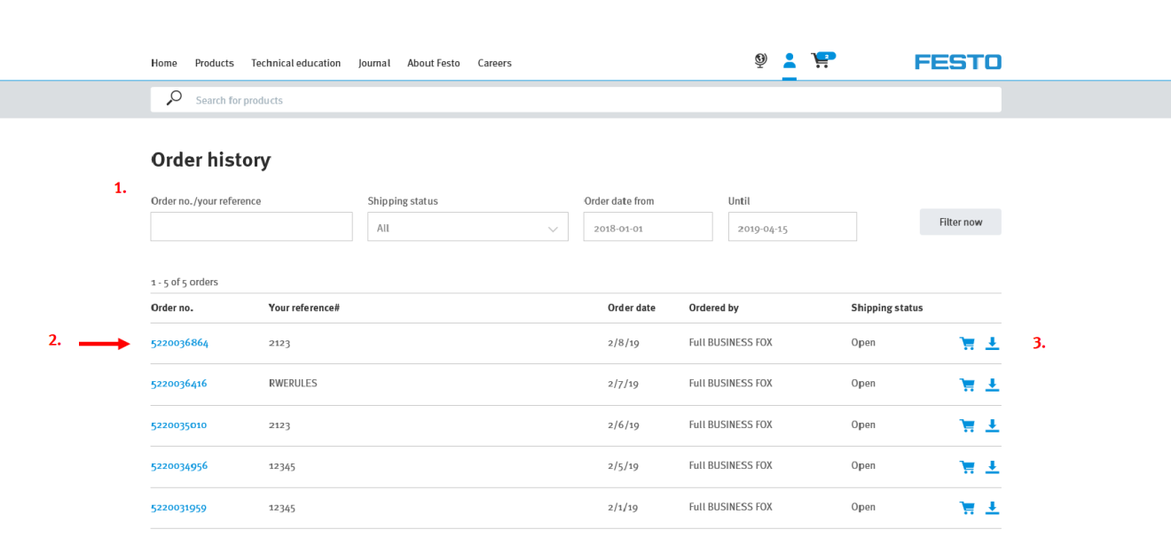Go to Technical education menu item
Viewport: 1171px width, 545px height.
[295, 63]
